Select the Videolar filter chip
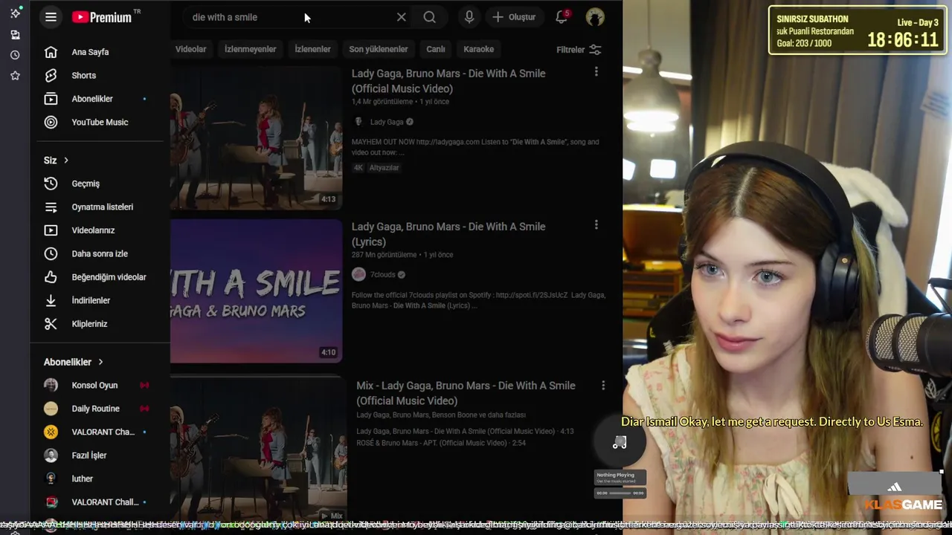The image size is (952, 535). pyautogui.click(x=190, y=49)
